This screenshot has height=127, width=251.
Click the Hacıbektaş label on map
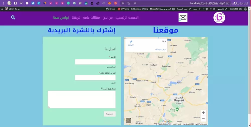click(130, 83)
